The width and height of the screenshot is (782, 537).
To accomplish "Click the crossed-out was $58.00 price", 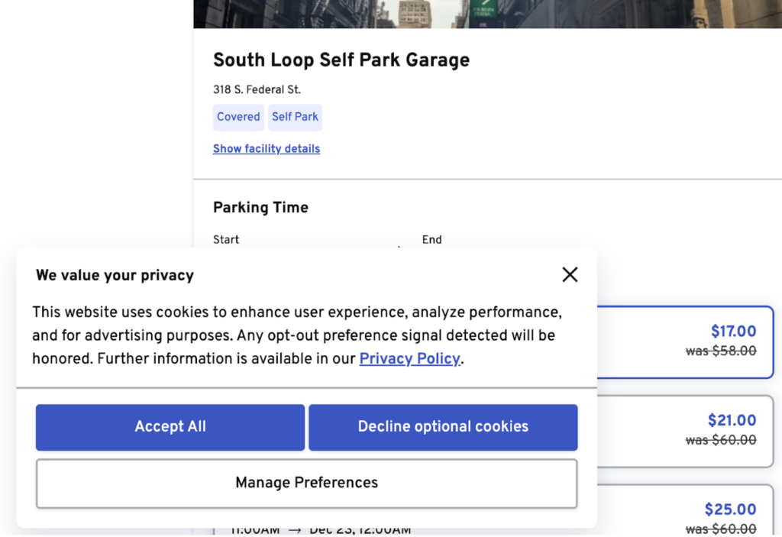I will click(x=721, y=351).
